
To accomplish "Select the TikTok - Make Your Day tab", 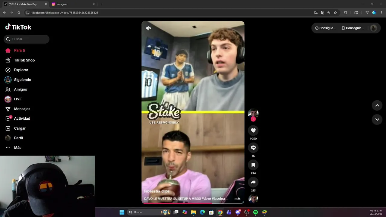I will pyautogui.click(x=25, y=4).
